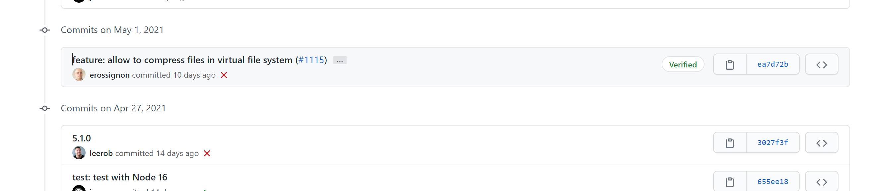873x191 pixels.
Task: Click the commit timeline node near Apr 27 heading
Action: pos(44,108)
